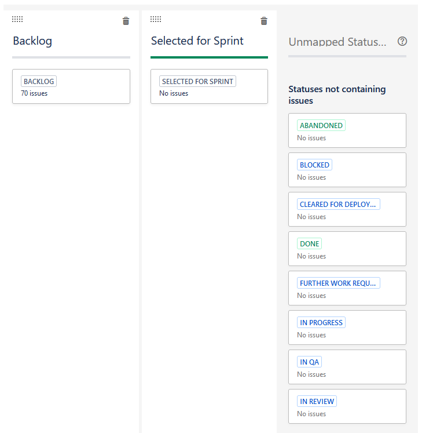The image size is (422, 433).
Task: Edit the Backlog column title
Action: [x=32, y=41]
